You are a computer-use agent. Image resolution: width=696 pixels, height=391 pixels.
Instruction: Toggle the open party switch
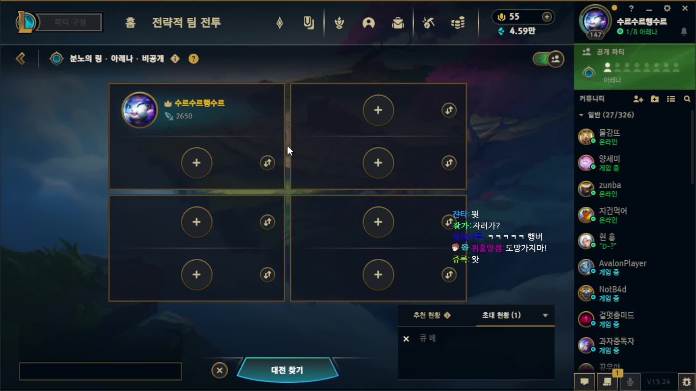click(x=548, y=59)
